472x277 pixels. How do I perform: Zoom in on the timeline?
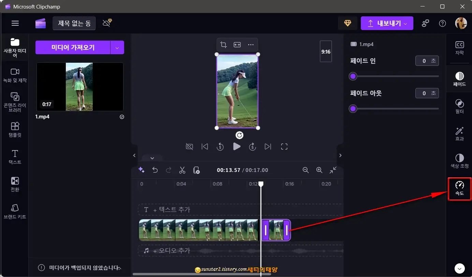[x=319, y=170]
